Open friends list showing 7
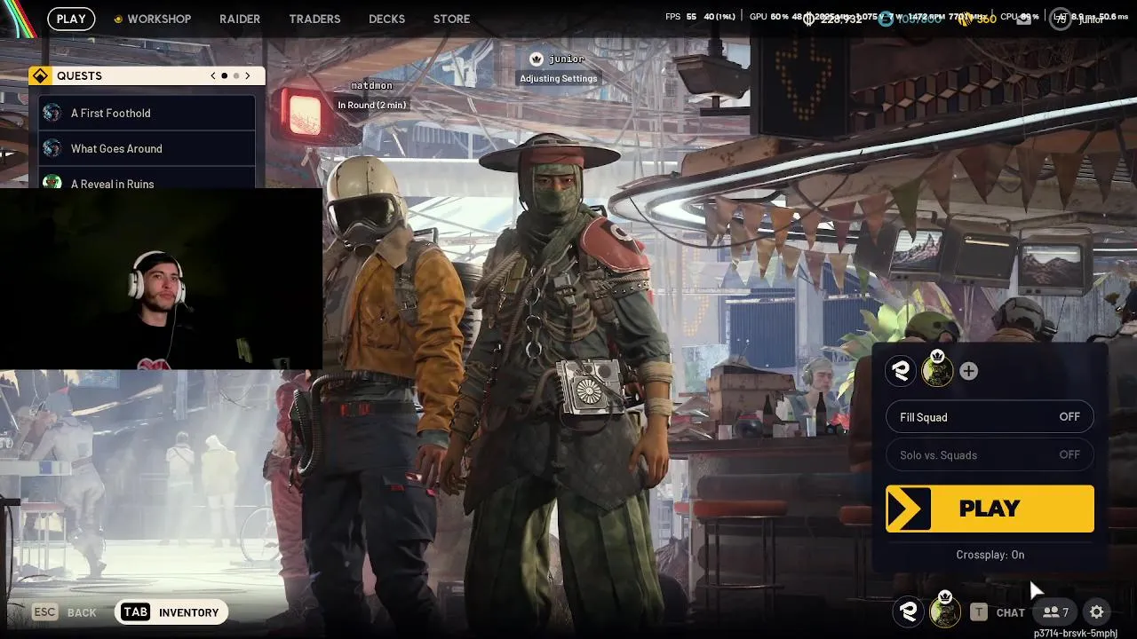This screenshot has width=1137, height=639. (1055, 611)
